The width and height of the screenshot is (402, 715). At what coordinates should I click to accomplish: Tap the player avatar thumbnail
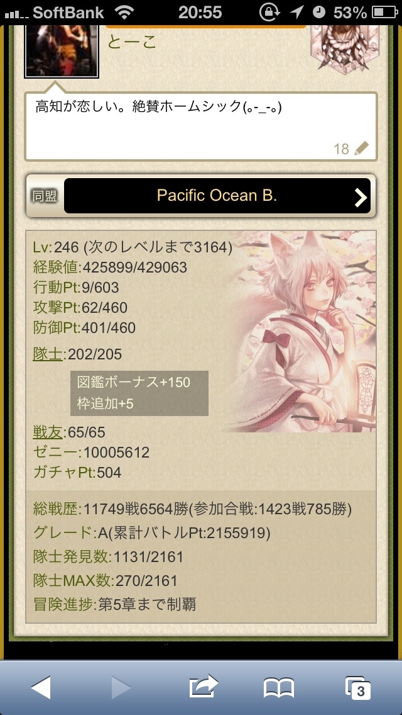pyautogui.click(x=62, y=51)
